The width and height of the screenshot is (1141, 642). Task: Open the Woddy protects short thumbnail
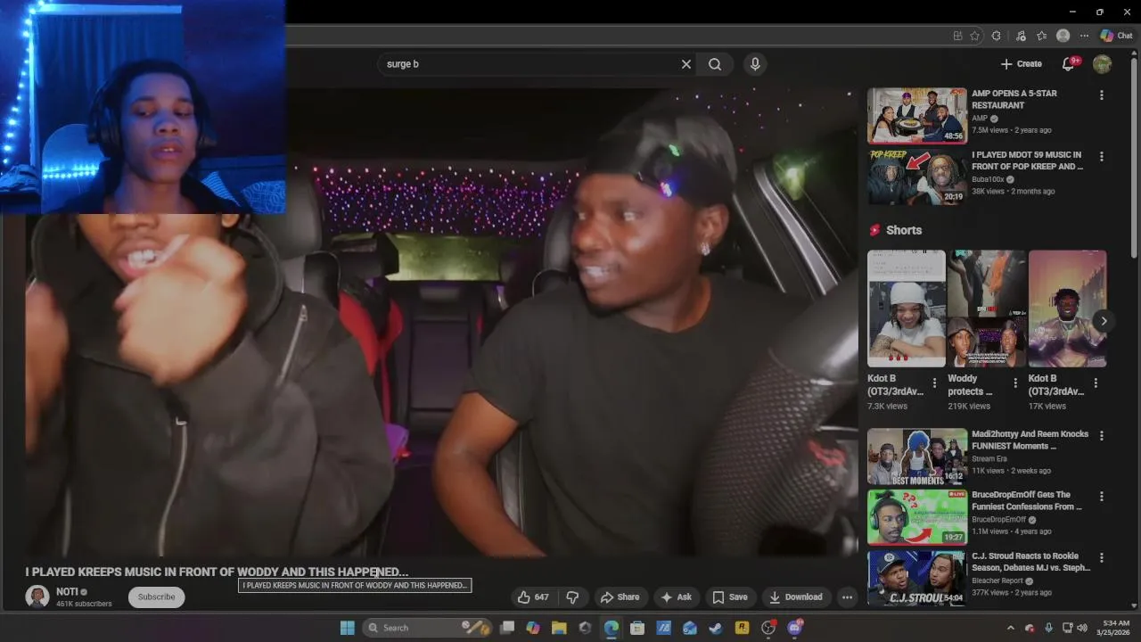coord(987,309)
